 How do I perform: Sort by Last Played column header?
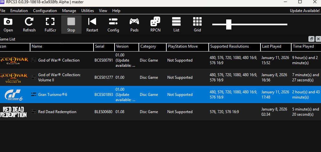(x=276, y=47)
